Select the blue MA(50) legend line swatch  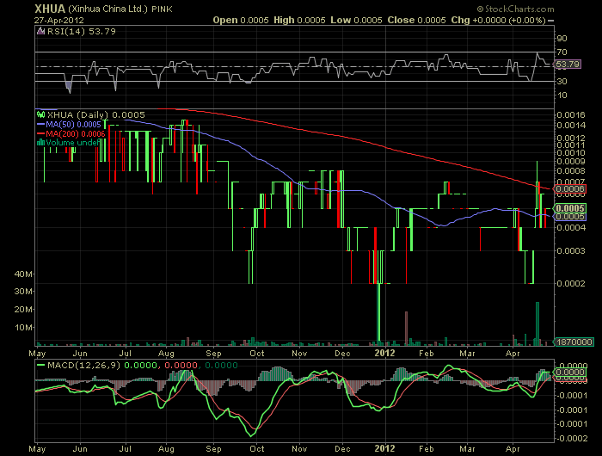click(40, 125)
